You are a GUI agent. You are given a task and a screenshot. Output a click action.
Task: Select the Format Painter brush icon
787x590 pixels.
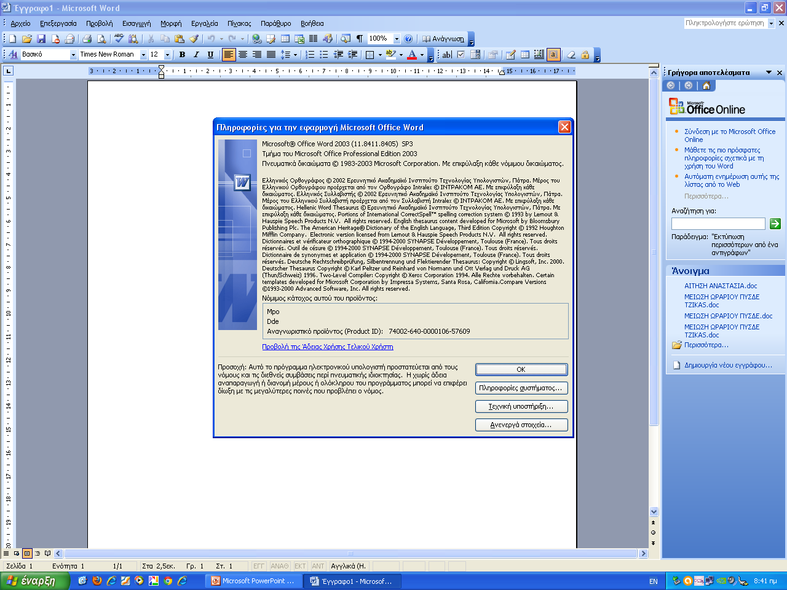[x=194, y=39]
